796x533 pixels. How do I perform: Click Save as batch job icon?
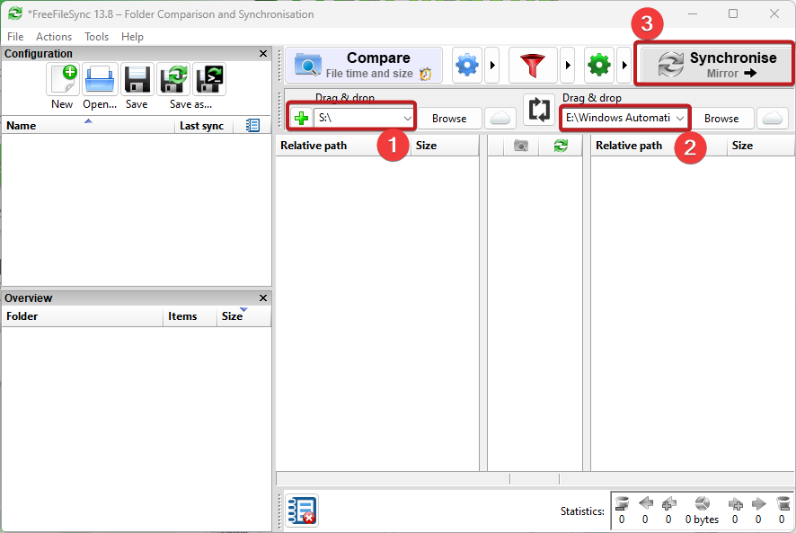click(x=209, y=80)
